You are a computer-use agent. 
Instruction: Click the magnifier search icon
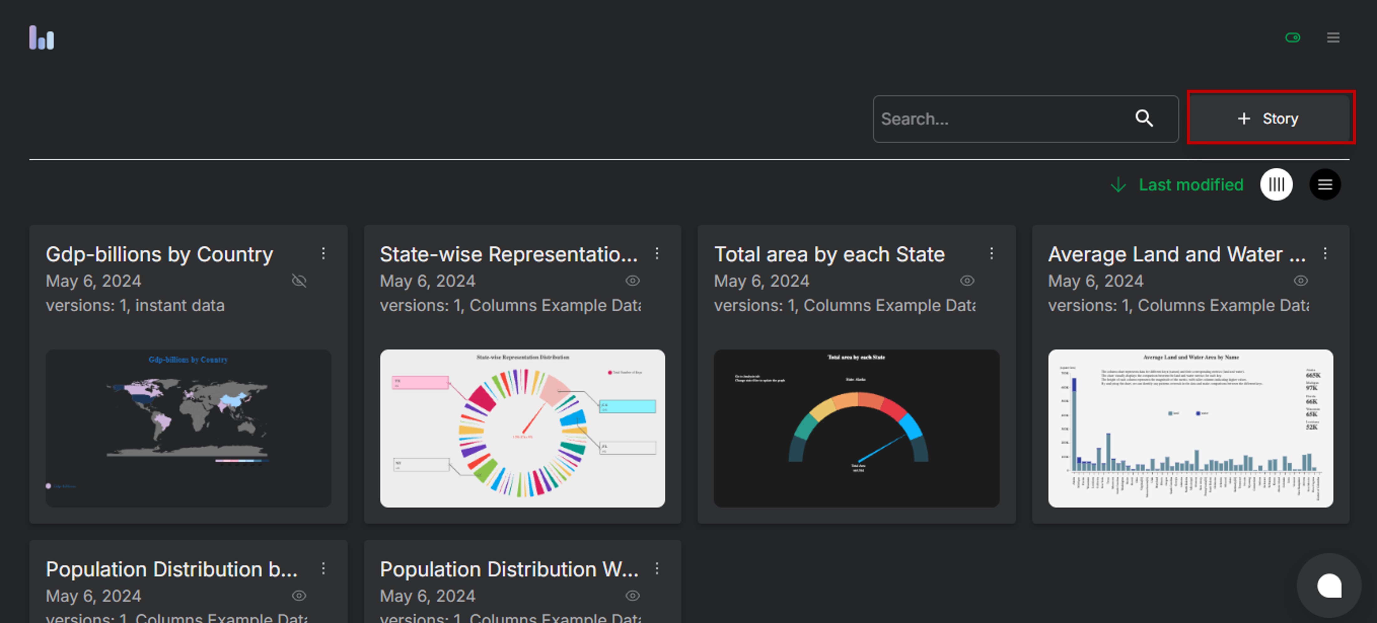click(1144, 118)
